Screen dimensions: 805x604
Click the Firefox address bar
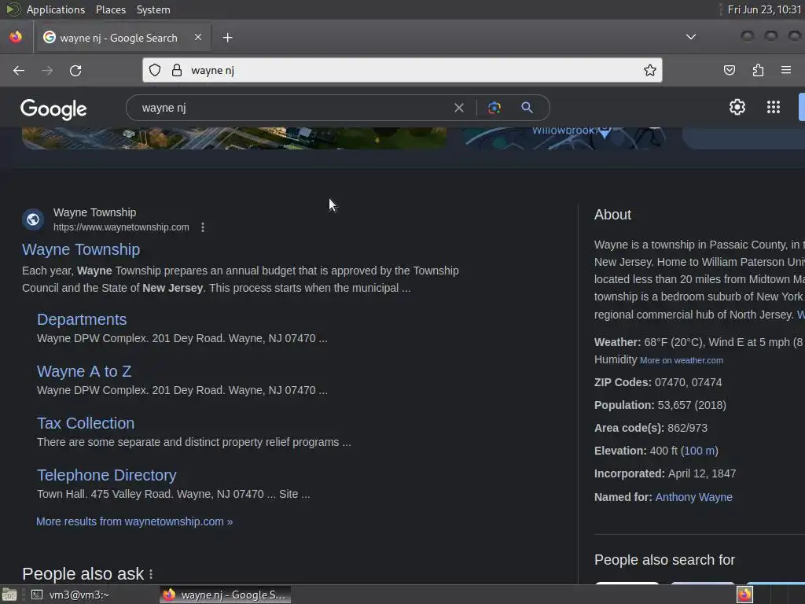click(402, 70)
